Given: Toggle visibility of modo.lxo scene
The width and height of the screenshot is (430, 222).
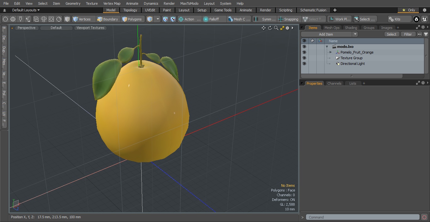Looking at the screenshot, I should (x=304, y=47).
